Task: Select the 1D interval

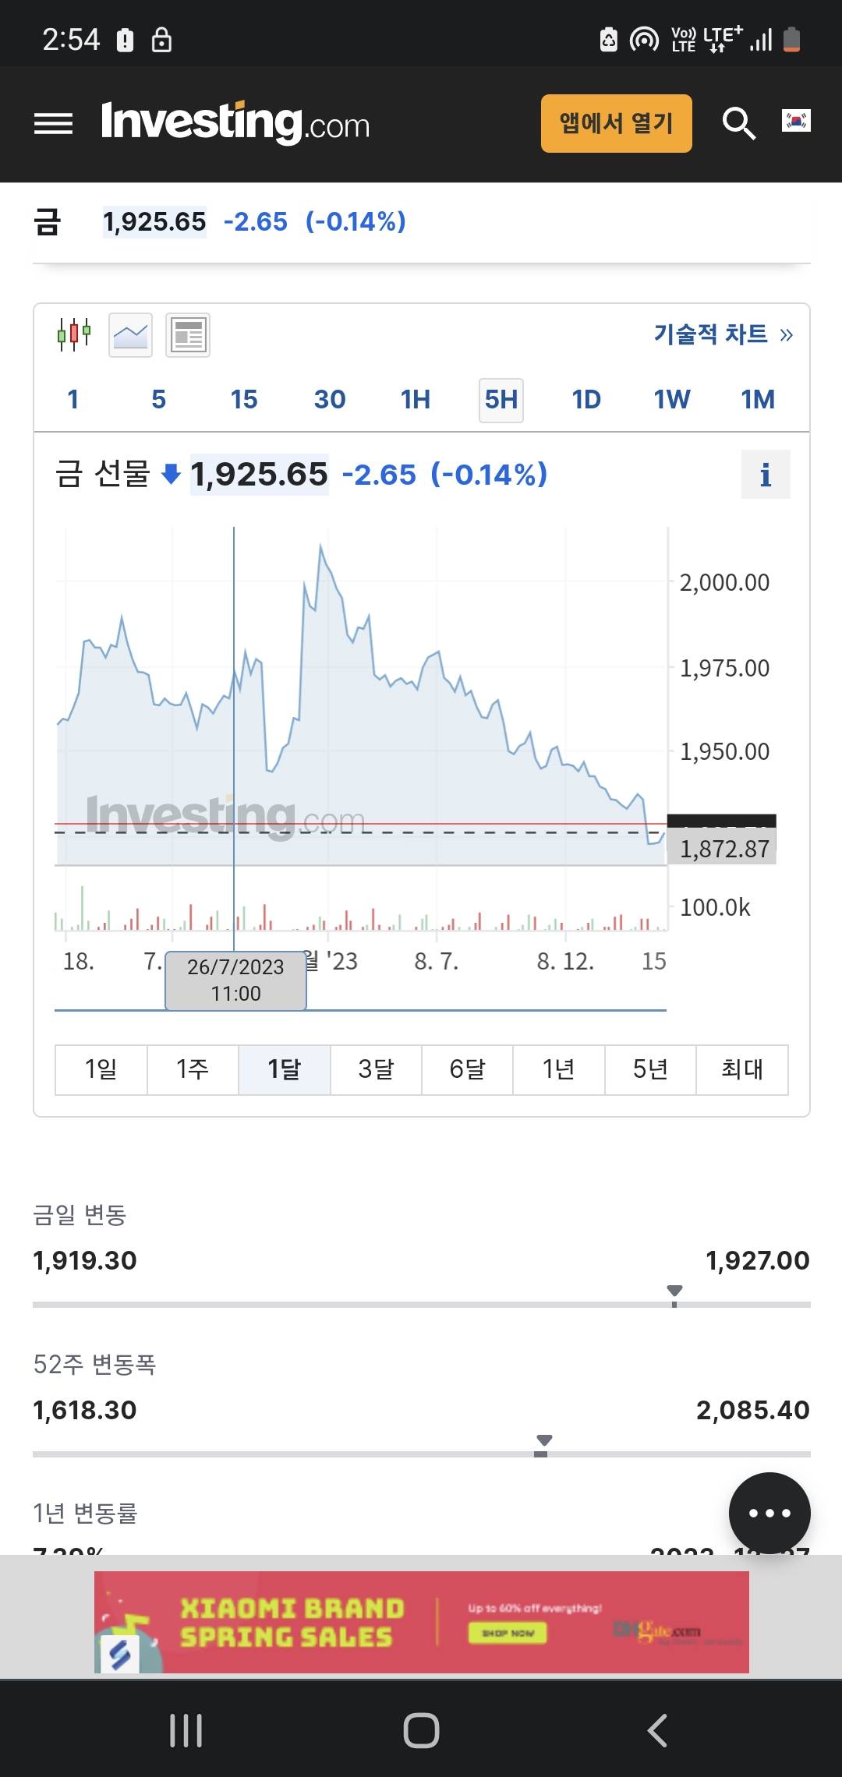Action: pyautogui.click(x=586, y=400)
